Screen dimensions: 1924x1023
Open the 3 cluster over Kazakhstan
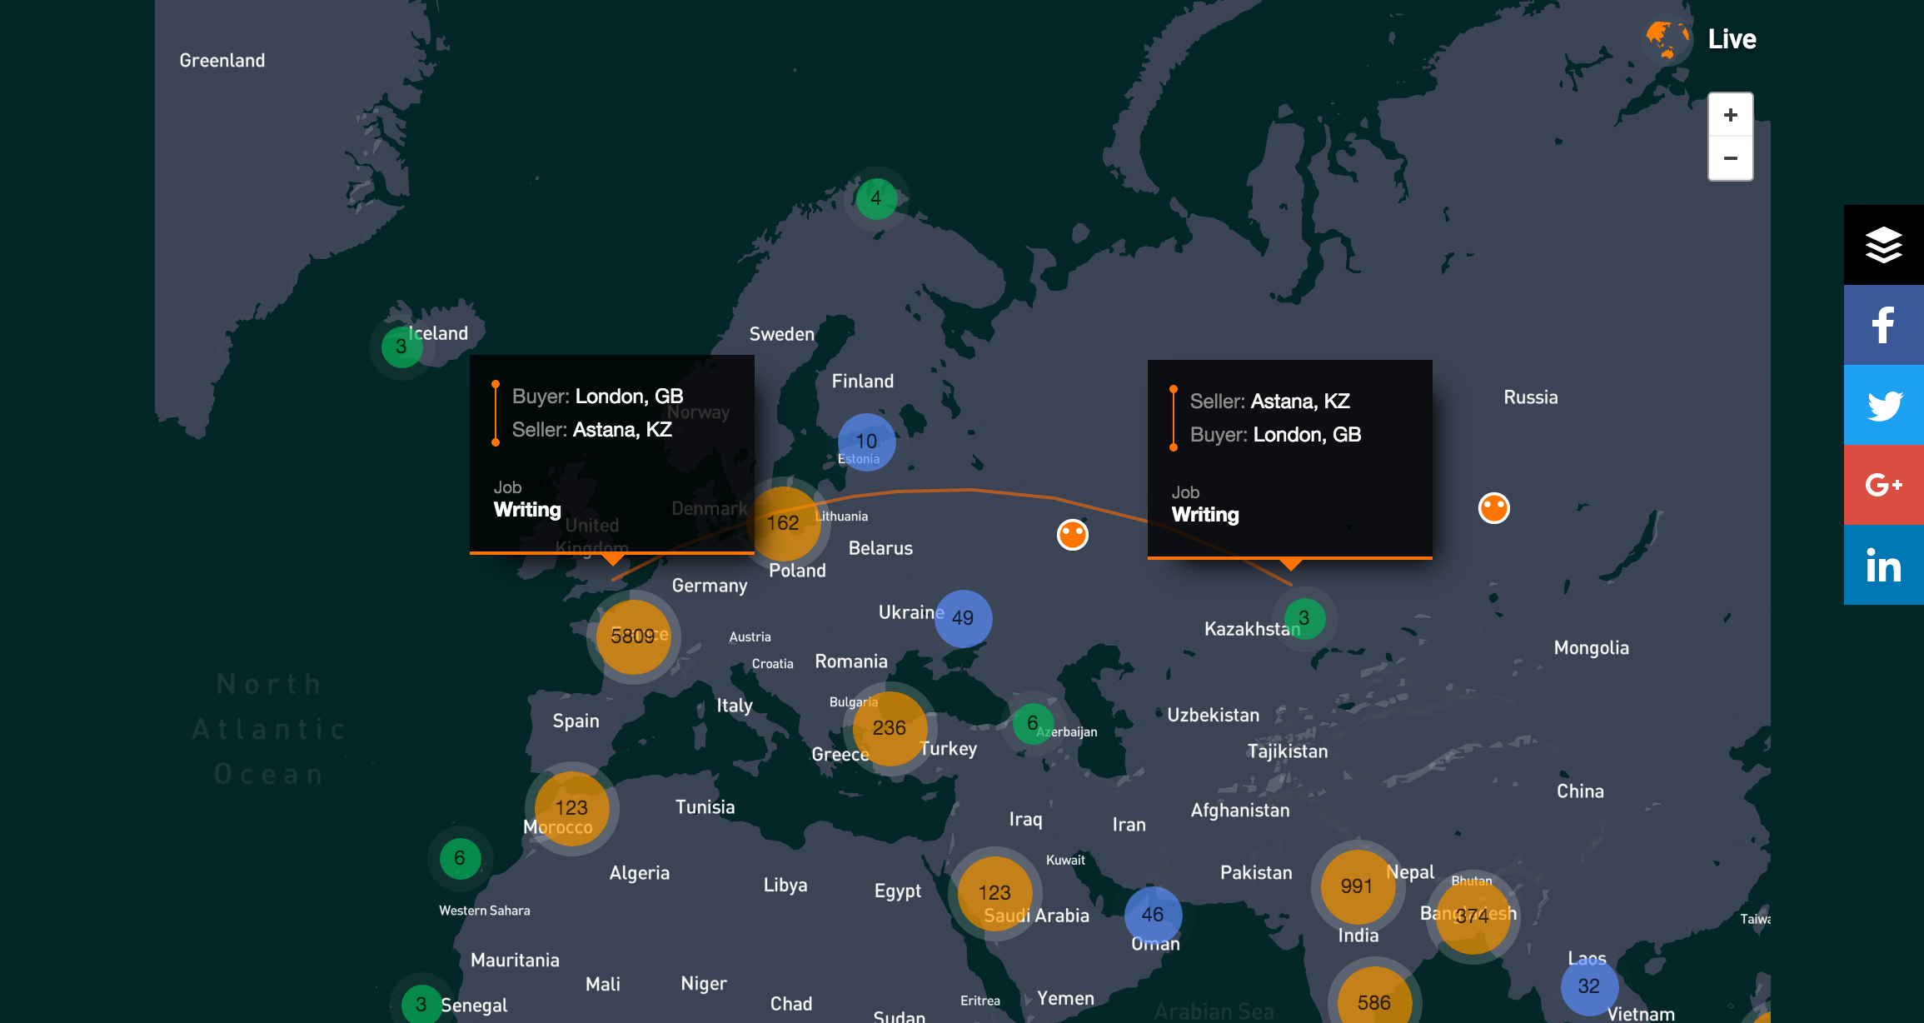pyautogui.click(x=1304, y=618)
